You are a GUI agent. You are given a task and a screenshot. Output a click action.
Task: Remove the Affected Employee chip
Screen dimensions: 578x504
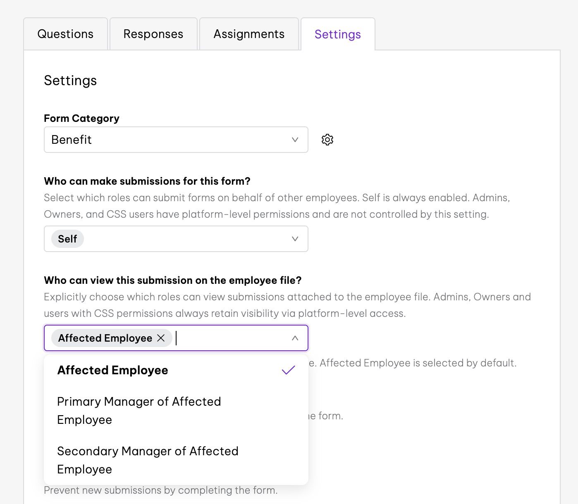(161, 338)
